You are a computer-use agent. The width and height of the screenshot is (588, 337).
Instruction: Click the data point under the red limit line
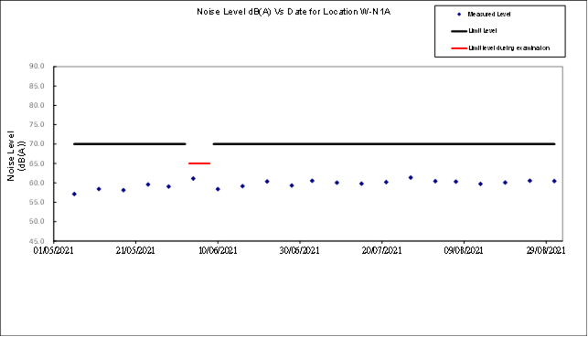click(193, 179)
